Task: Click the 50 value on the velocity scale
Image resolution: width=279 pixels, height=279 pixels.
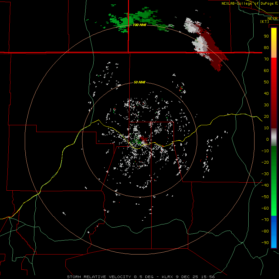Action: click(x=266, y=82)
